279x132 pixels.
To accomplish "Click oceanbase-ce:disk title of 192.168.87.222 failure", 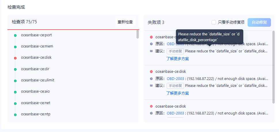I will (171, 72).
